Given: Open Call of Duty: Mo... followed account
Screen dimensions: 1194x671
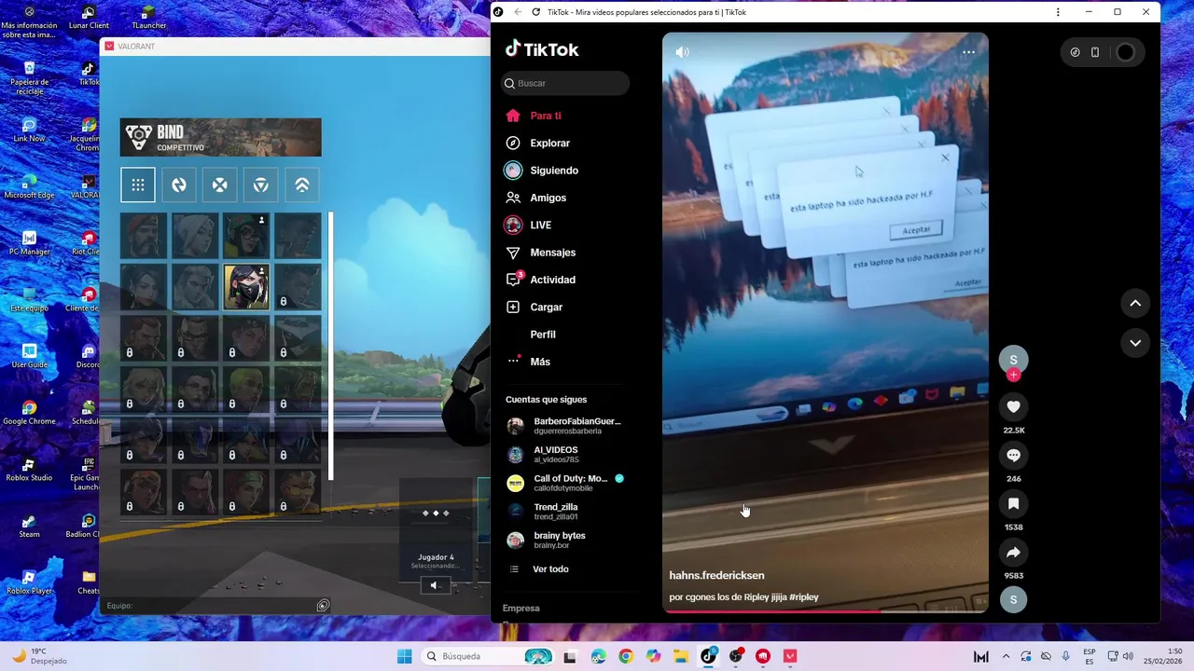Looking at the screenshot, I should point(564,483).
